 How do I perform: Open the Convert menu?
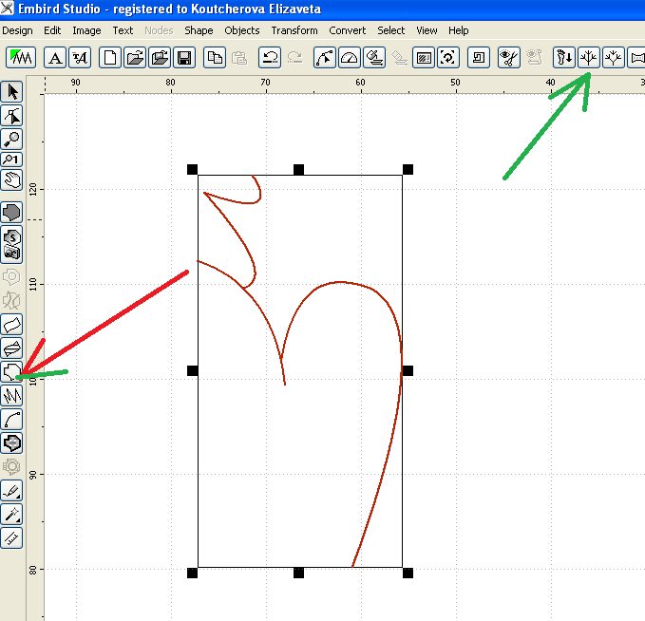coord(348,30)
